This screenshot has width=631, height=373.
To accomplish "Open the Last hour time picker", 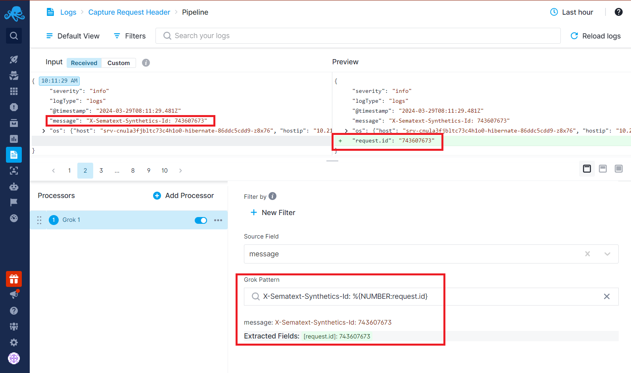I will [572, 12].
